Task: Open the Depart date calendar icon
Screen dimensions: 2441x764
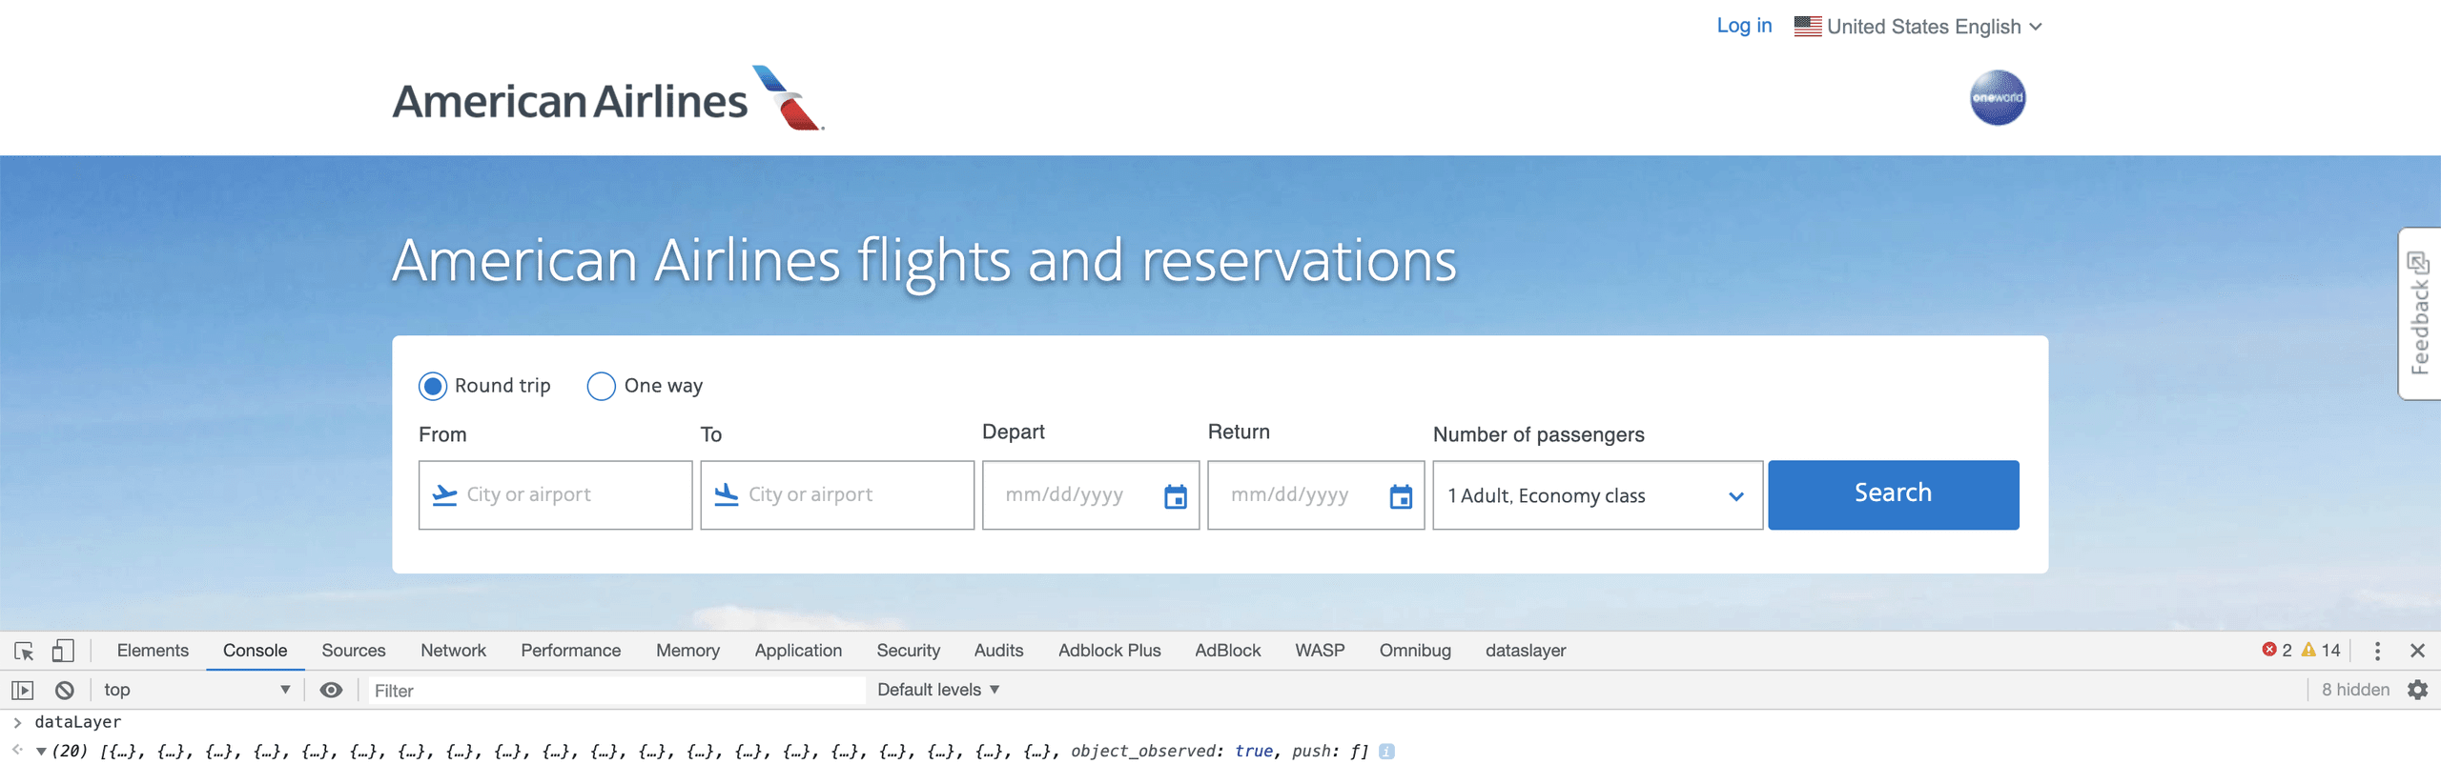Action: [1175, 496]
